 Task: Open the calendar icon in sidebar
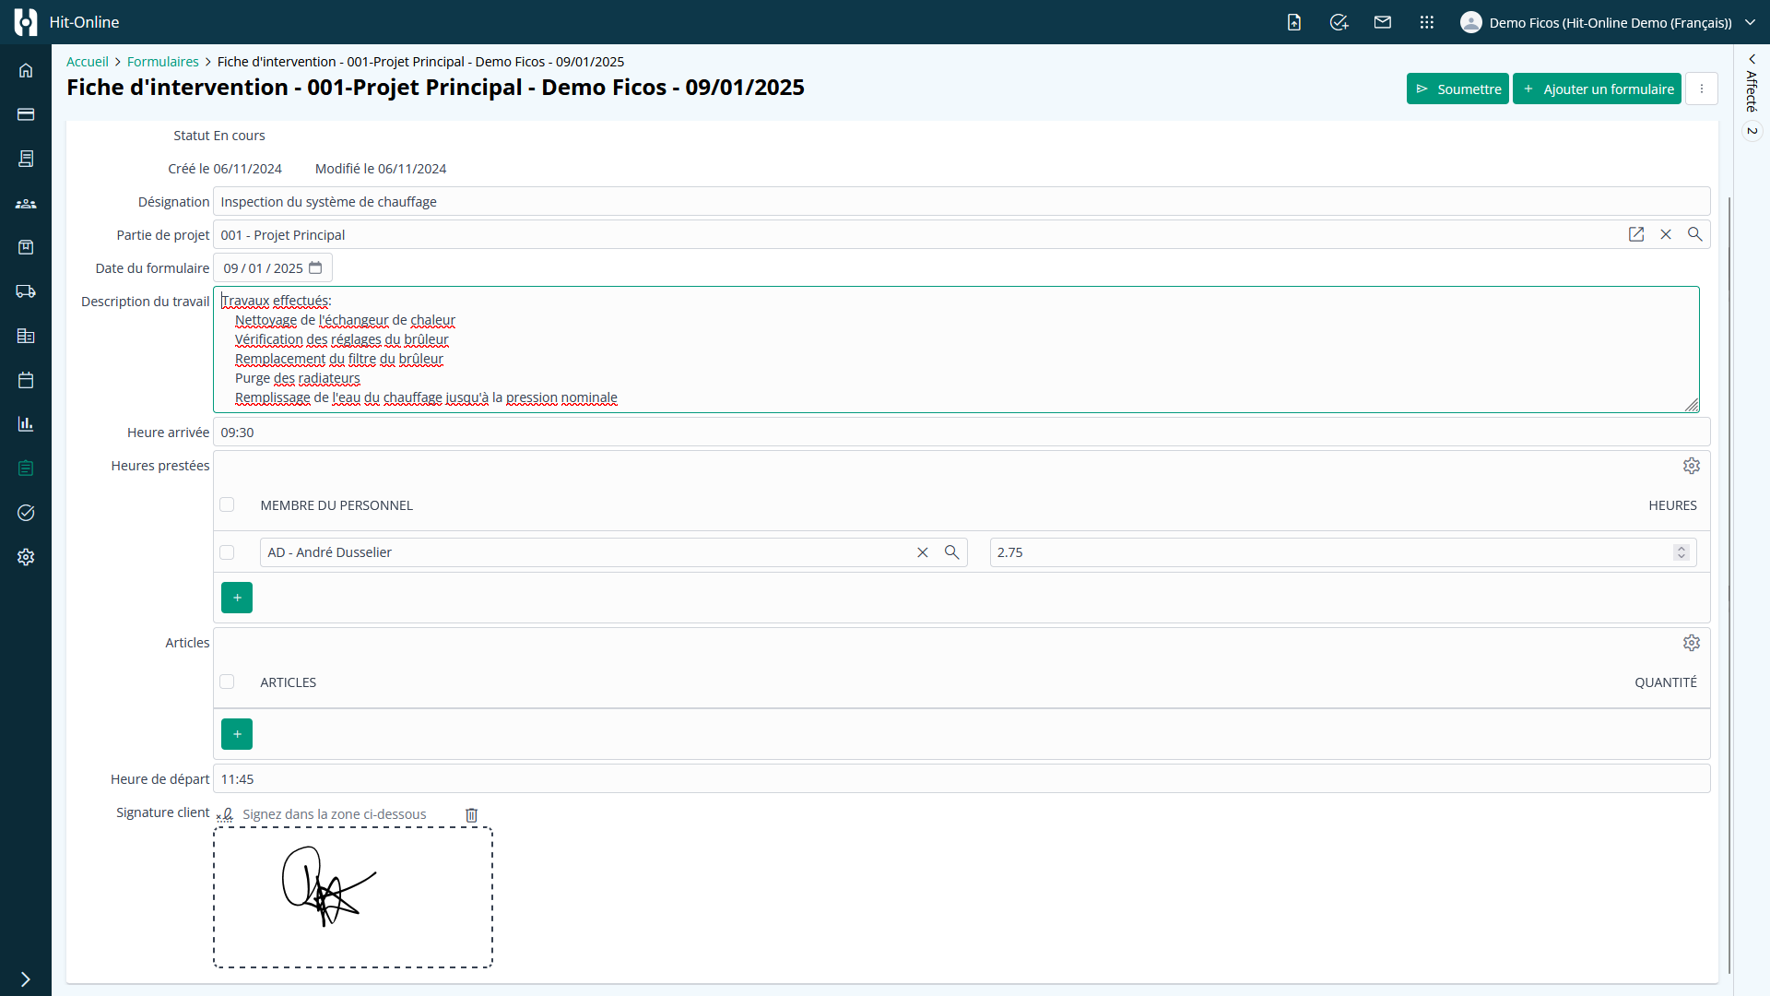26,380
